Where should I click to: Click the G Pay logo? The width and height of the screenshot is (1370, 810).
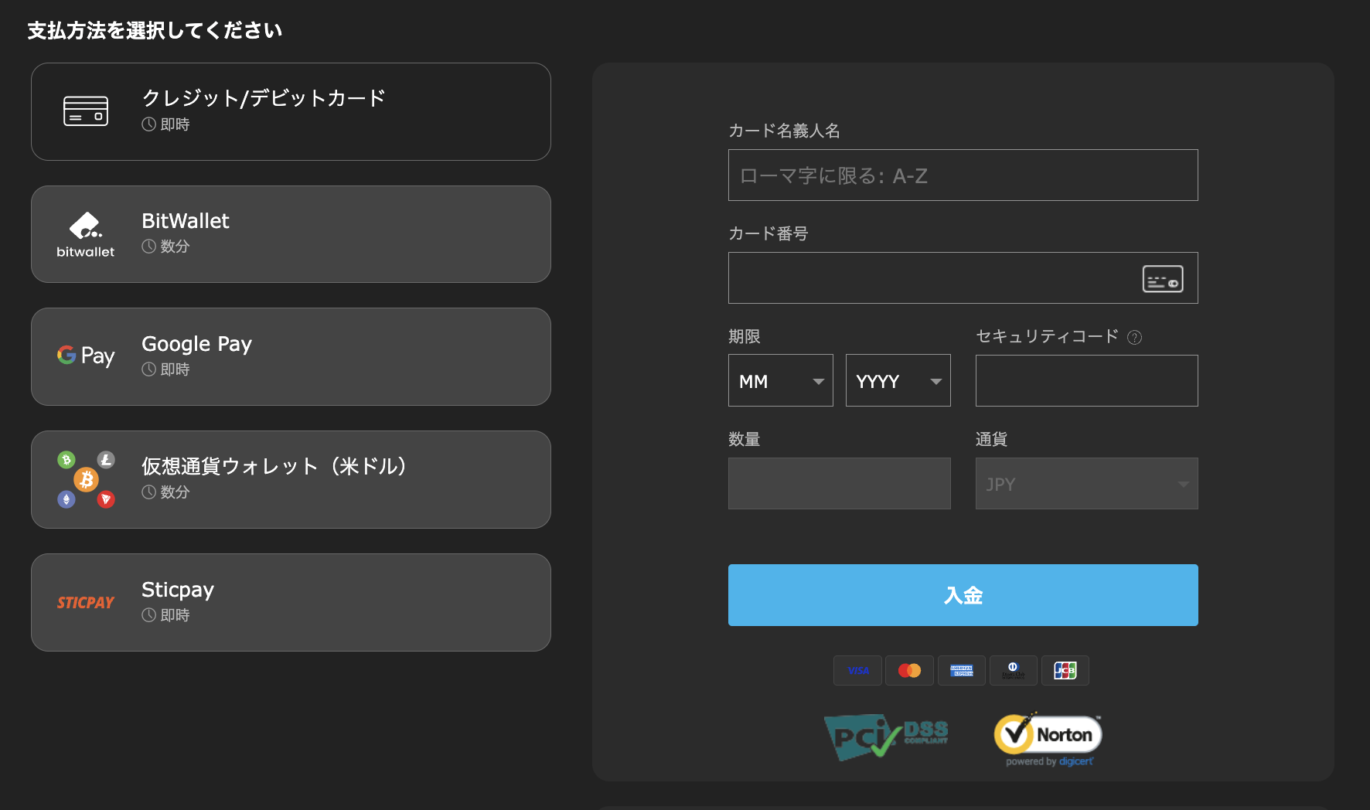point(86,356)
